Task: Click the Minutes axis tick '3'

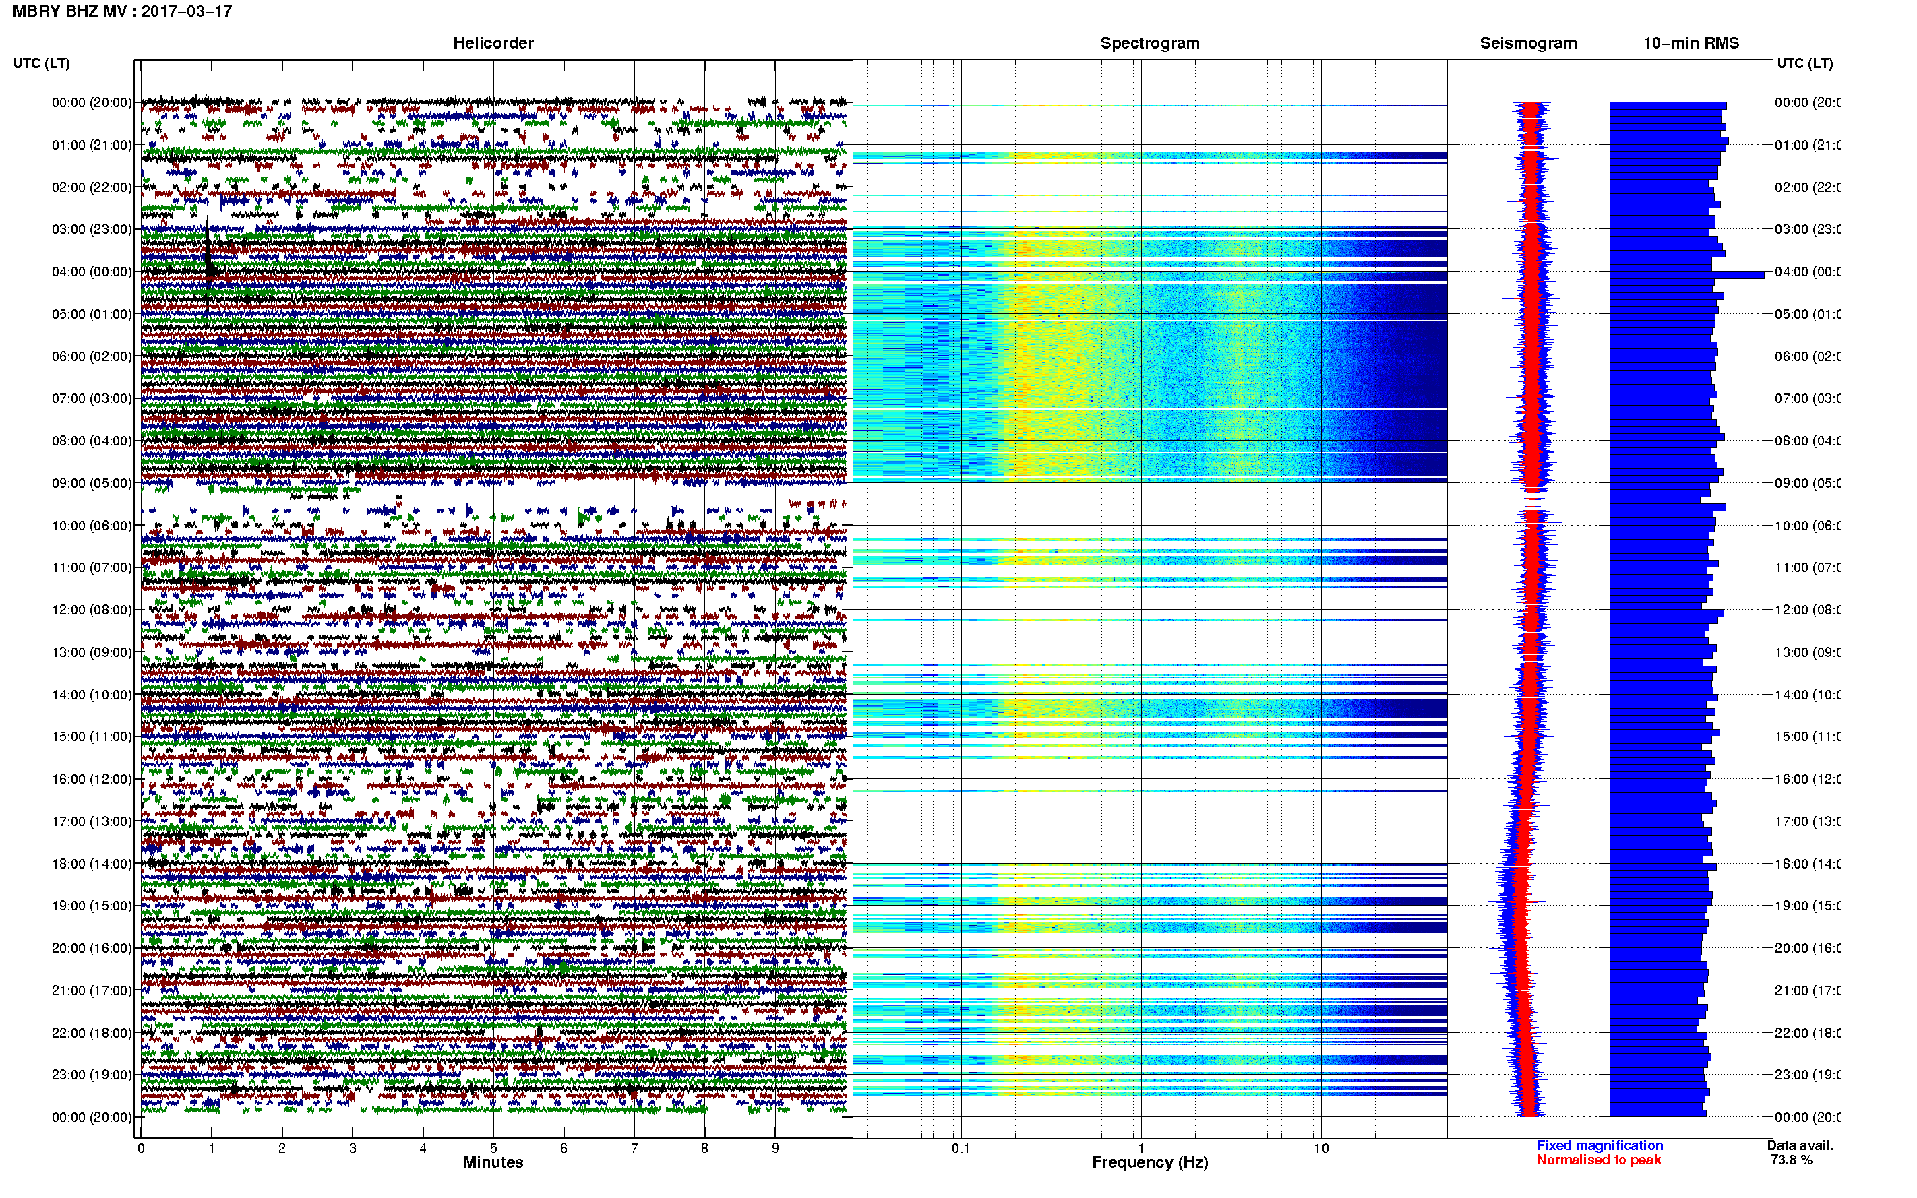Action: [x=353, y=1148]
